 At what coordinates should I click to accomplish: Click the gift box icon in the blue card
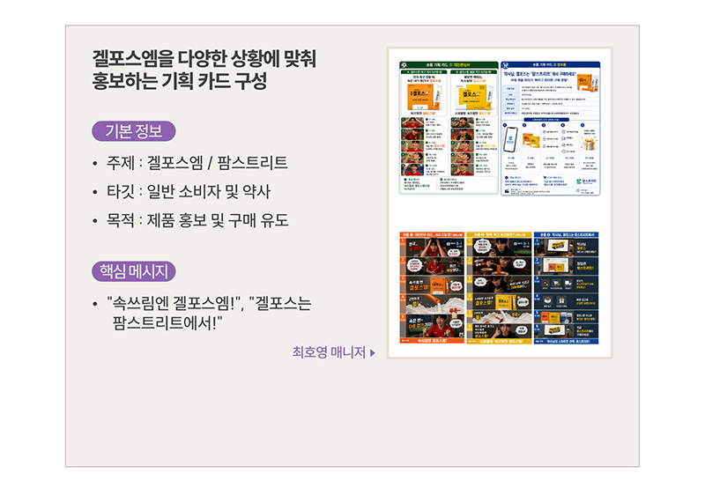(x=589, y=144)
